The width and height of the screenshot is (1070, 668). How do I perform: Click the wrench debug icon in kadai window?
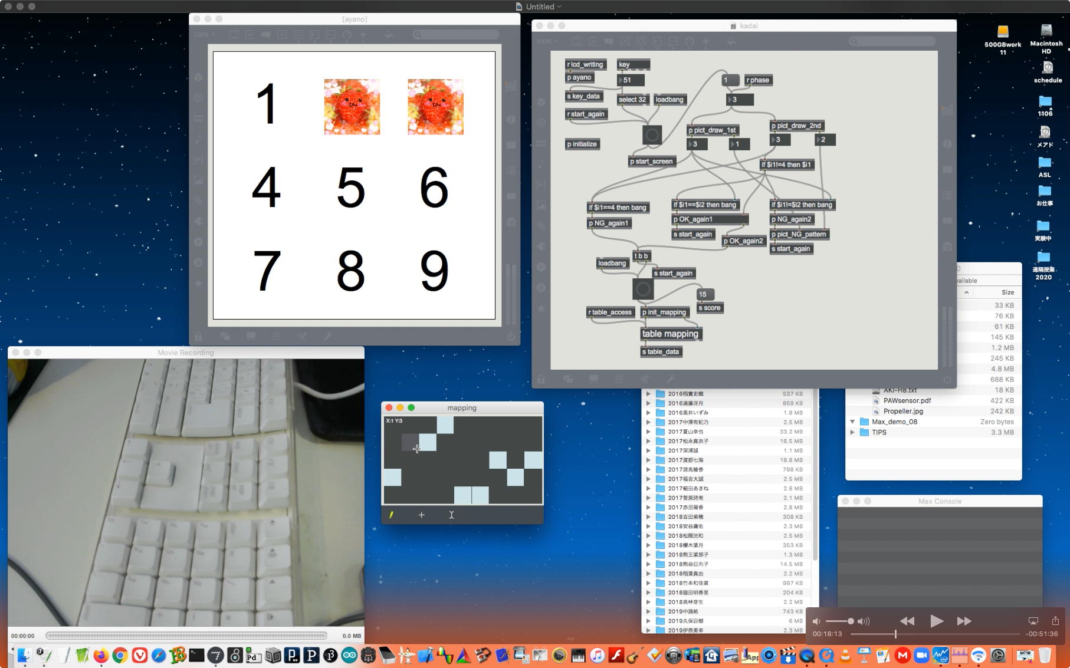pos(670,379)
